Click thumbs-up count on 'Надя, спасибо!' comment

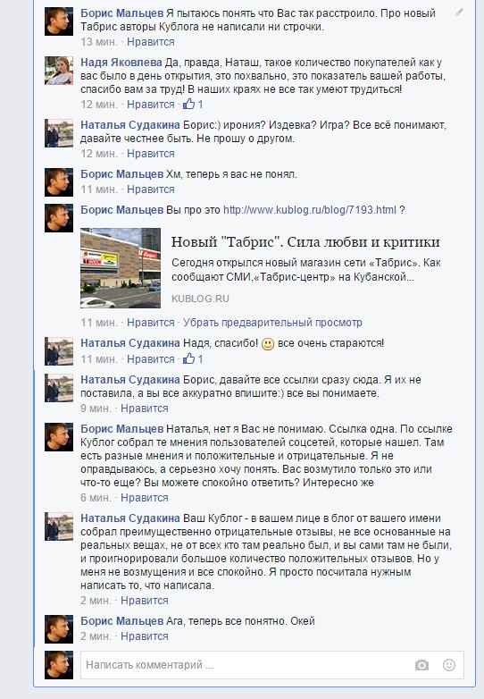pyautogui.click(x=193, y=358)
